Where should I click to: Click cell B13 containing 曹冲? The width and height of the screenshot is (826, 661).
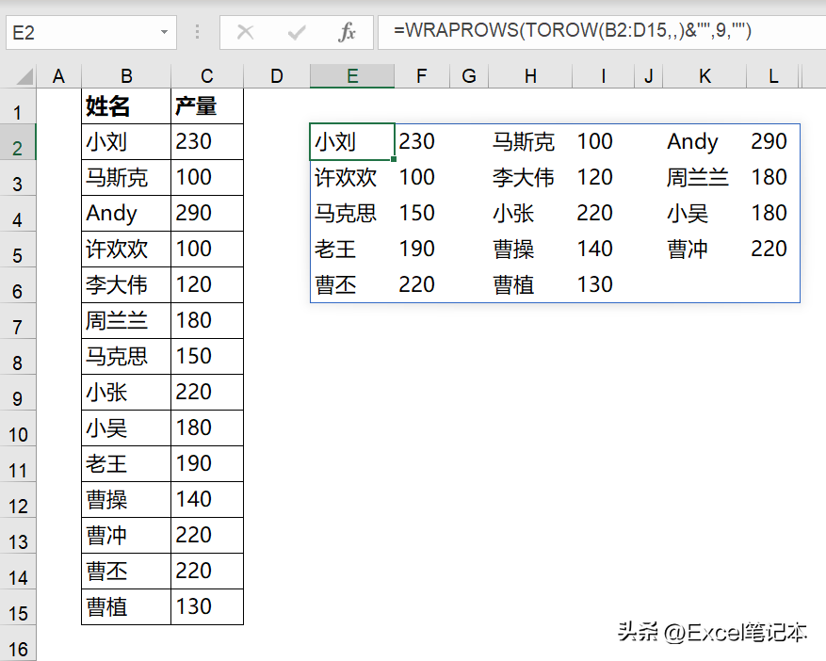click(126, 536)
